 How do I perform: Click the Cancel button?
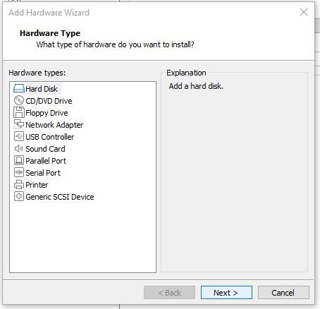(283, 293)
